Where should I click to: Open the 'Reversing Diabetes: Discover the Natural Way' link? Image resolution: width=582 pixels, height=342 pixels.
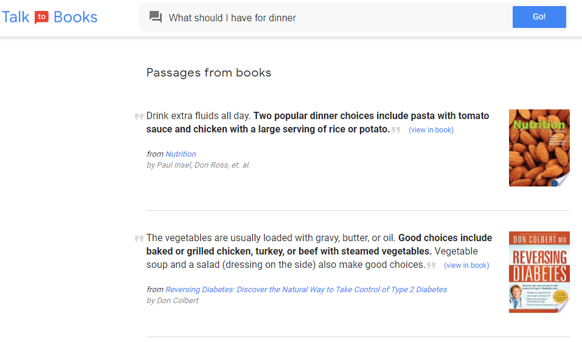tap(306, 290)
